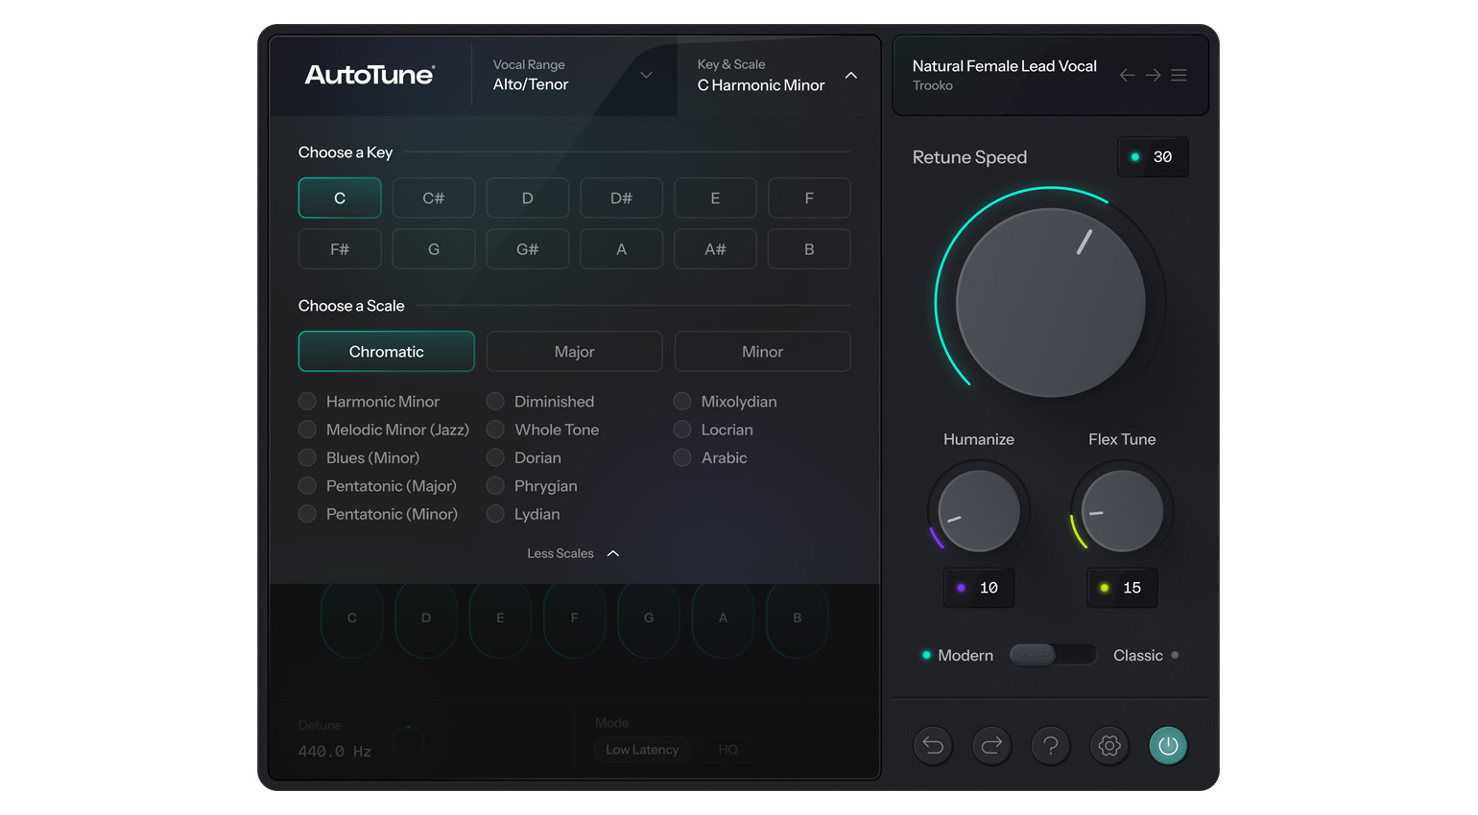Toggle the power bypass button
The image size is (1478, 815).
point(1168,745)
